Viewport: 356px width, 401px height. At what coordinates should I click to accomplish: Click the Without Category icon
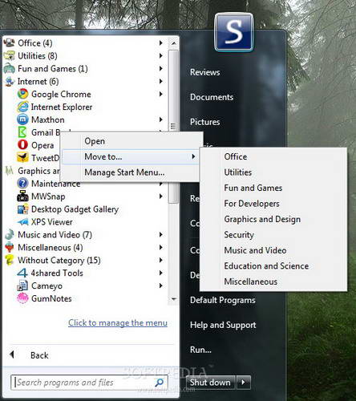click(x=10, y=261)
